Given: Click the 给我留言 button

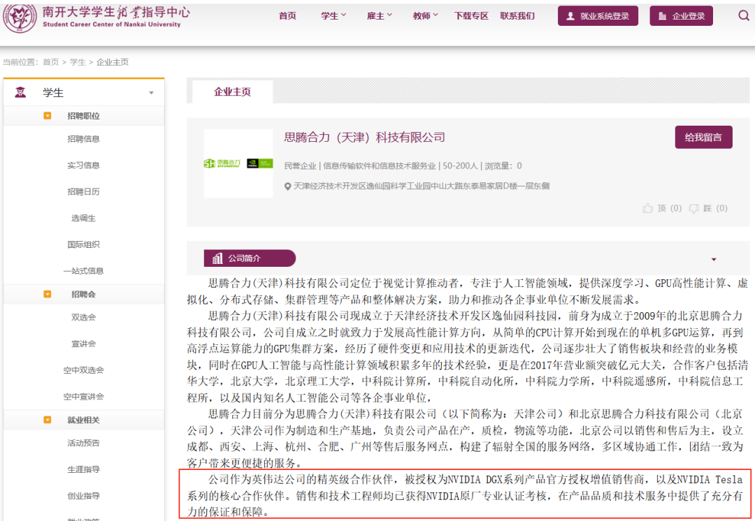Looking at the screenshot, I should (x=703, y=137).
